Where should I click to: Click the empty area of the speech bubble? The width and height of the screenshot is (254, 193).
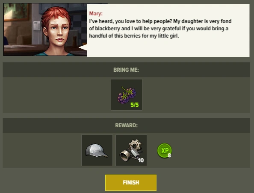coord(168,48)
